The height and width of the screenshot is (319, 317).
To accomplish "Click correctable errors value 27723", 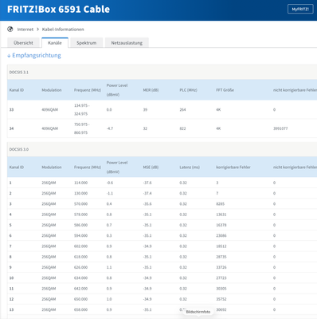I will pos(221,278).
